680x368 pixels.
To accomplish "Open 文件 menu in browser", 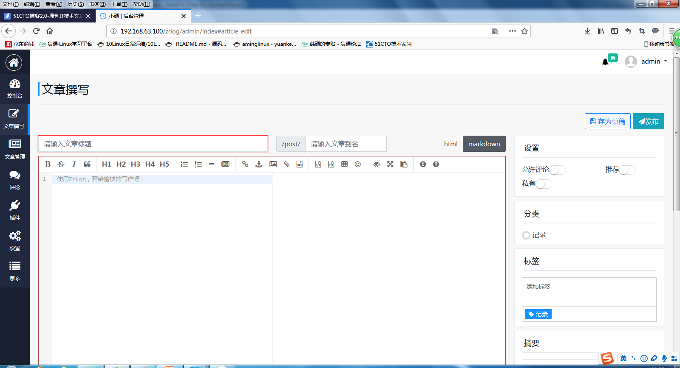I will point(11,4).
